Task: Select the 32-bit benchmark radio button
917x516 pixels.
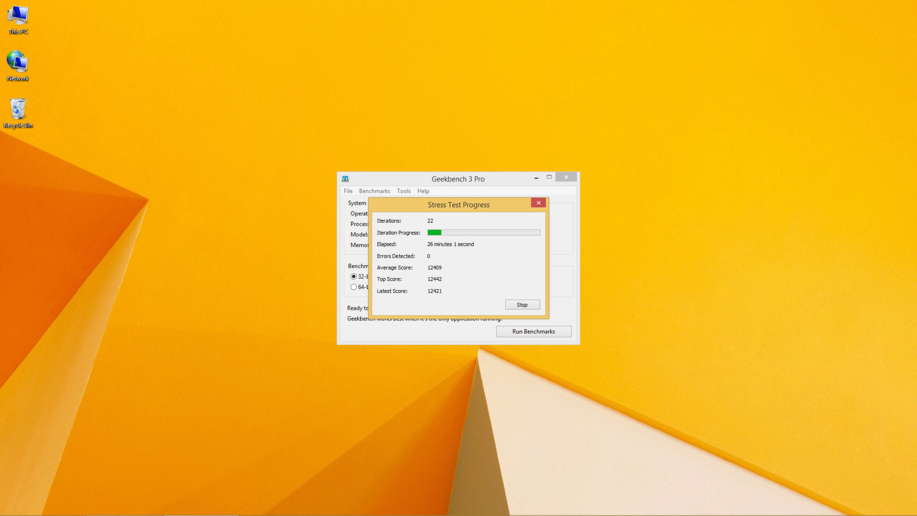Action: pyautogui.click(x=353, y=276)
